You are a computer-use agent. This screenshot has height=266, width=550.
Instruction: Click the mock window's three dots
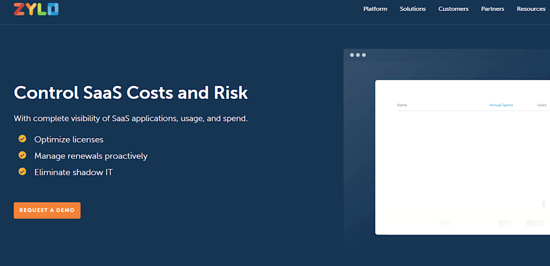[358, 55]
